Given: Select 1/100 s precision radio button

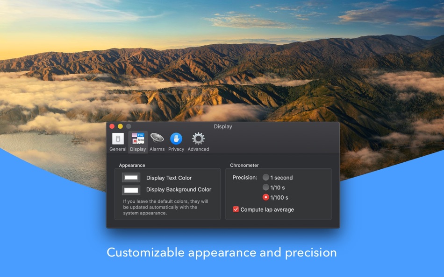Looking at the screenshot, I should (265, 197).
